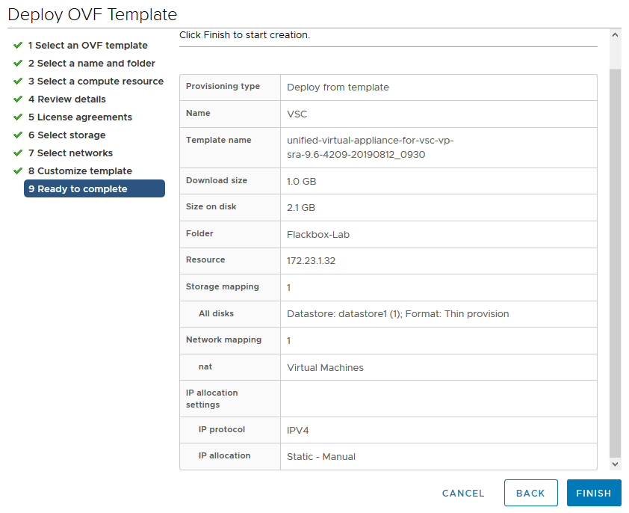Click the scroll up arrow of summary pane
629x513 pixels.
click(x=615, y=35)
